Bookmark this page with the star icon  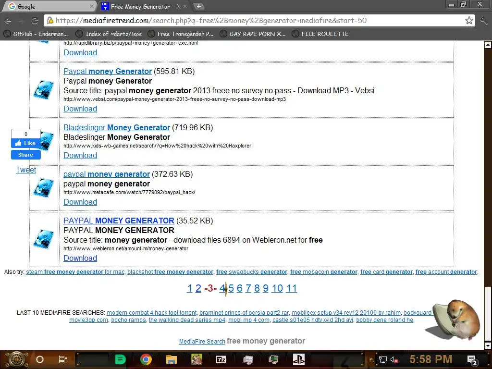[x=469, y=21]
